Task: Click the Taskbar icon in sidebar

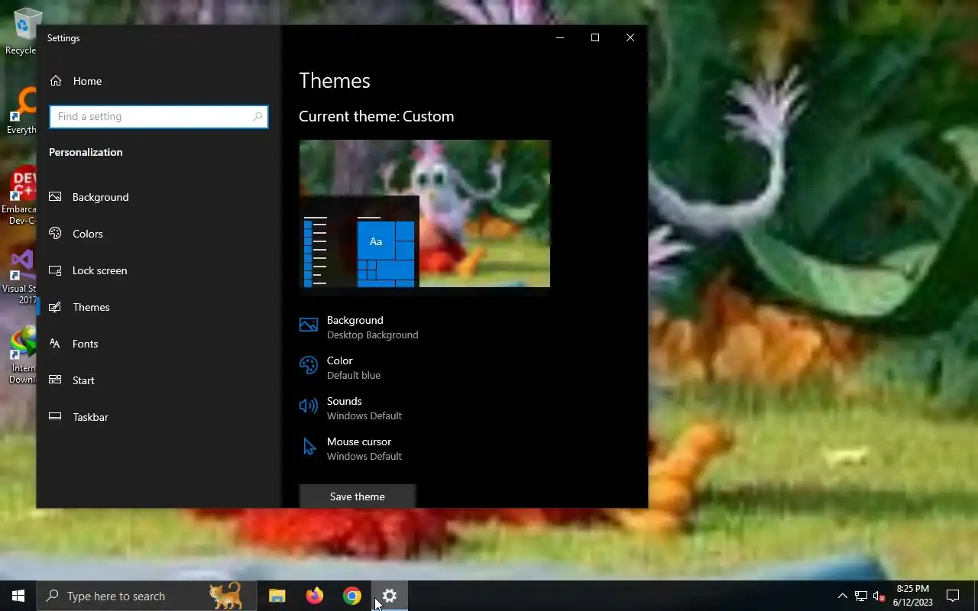Action: point(55,417)
